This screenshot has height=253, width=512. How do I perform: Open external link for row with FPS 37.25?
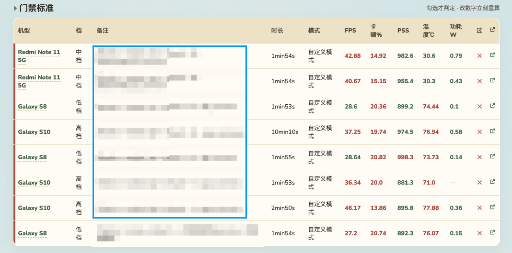tap(492, 131)
